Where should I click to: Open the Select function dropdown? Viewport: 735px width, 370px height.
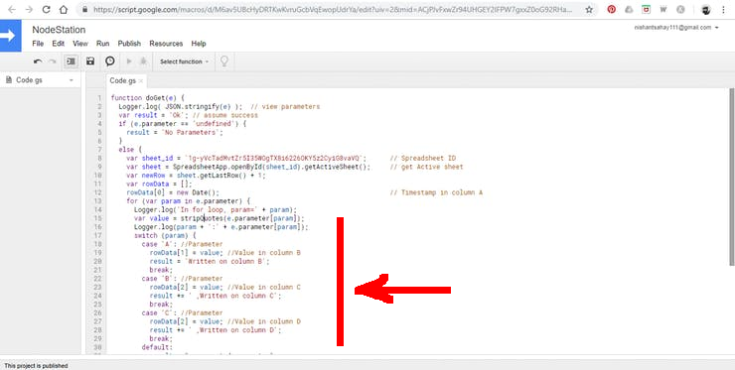184,62
